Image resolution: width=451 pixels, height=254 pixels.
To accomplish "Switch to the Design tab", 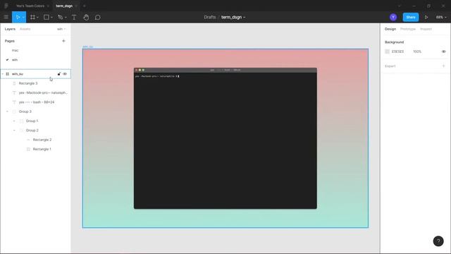I will (390, 29).
